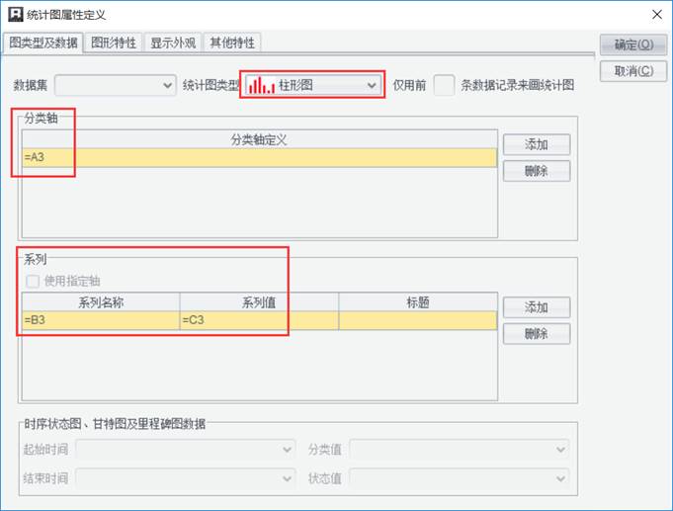
Task: Click 删除 in the 分类轴 section
Action: click(537, 171)
